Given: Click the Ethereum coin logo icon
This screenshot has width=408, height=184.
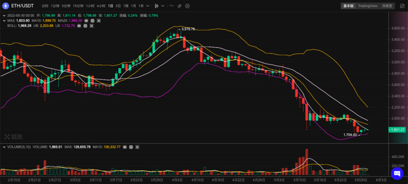Looking at the screenshot, I should (x=6, y=6).
